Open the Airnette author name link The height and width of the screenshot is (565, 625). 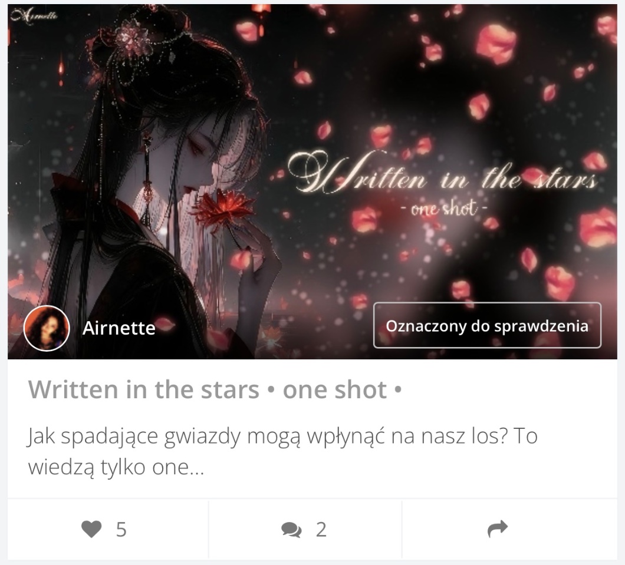119,328
